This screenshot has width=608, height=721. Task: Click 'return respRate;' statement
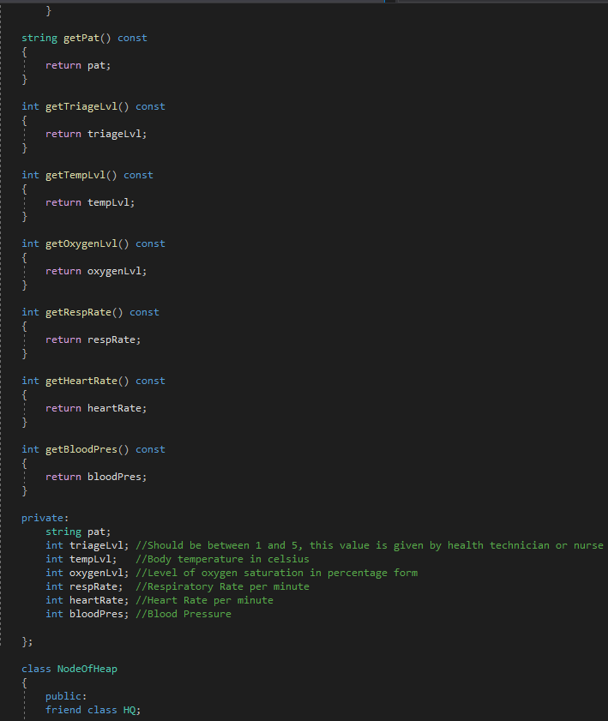pos(93,339)
